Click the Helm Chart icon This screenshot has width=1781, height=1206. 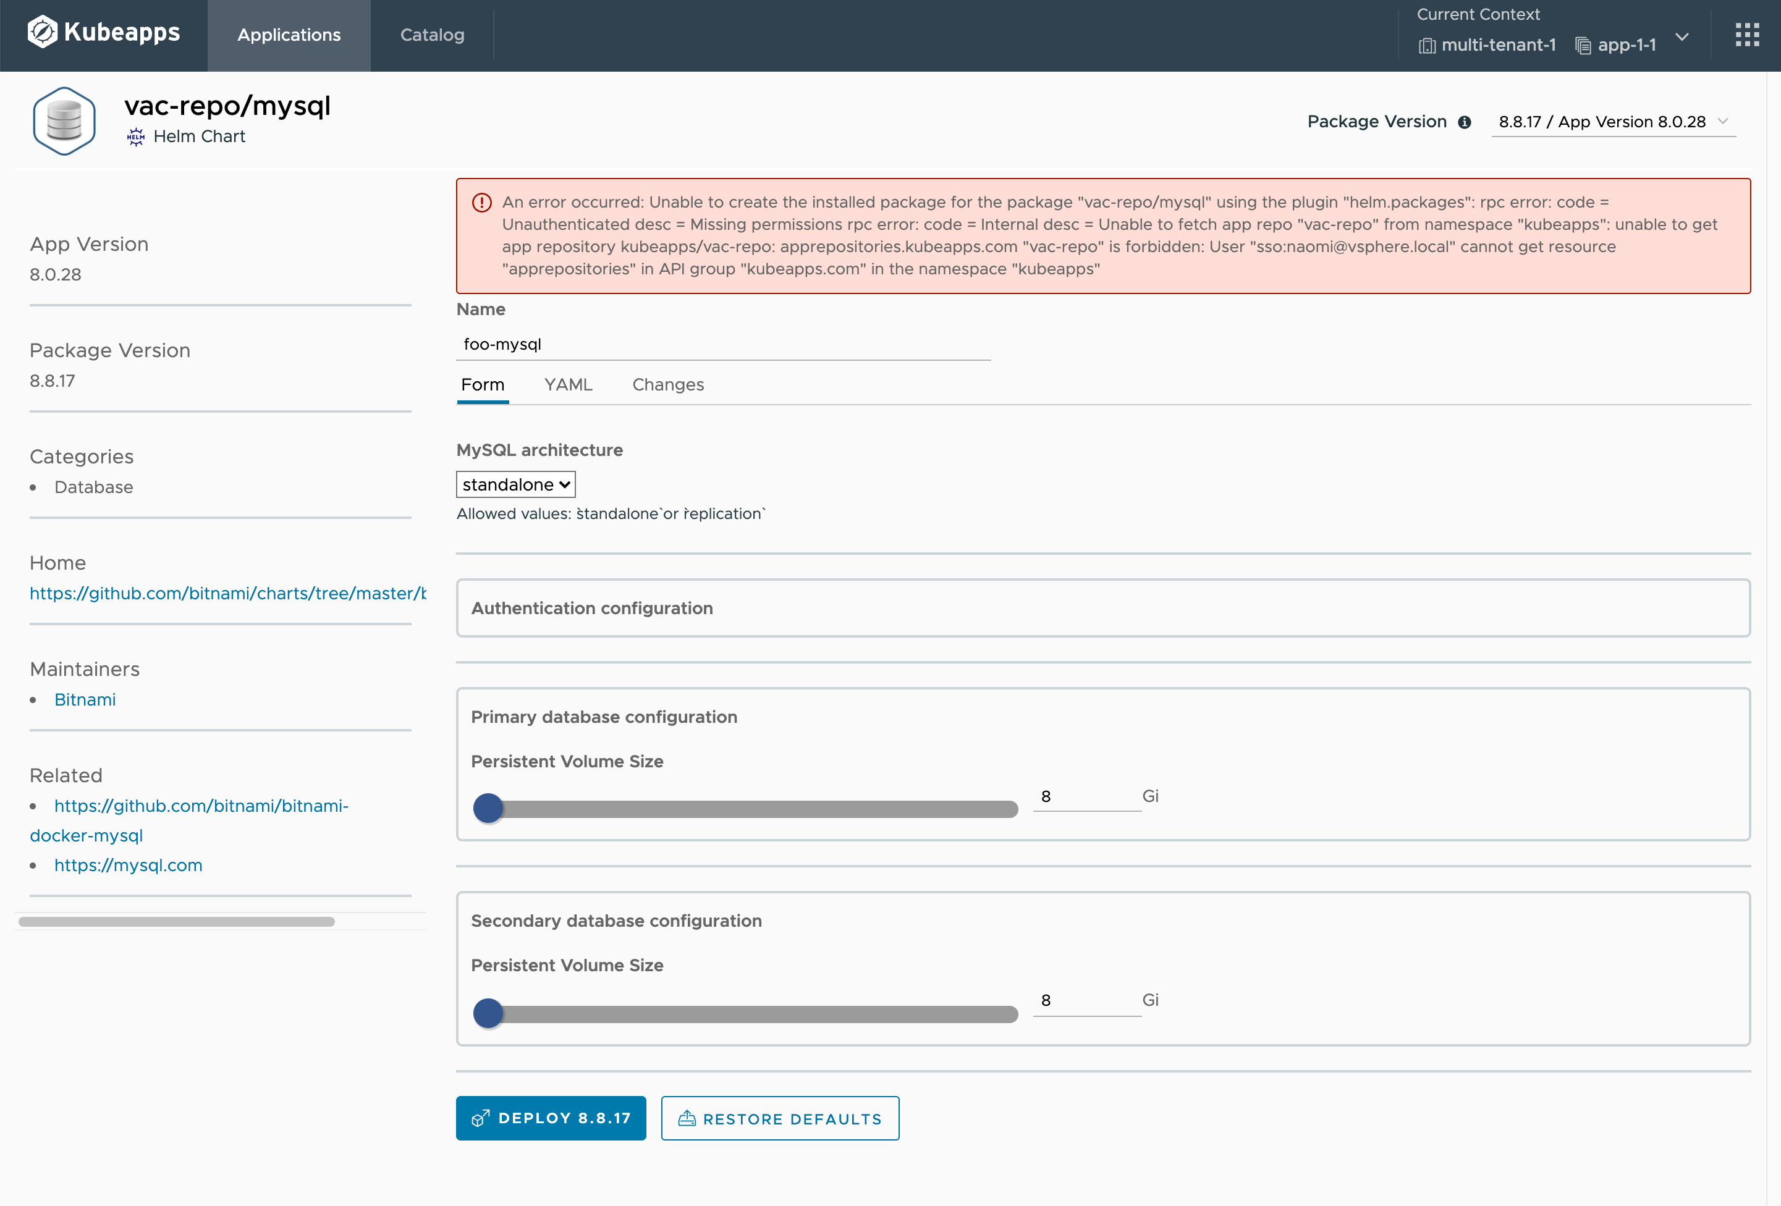point(135,137)
